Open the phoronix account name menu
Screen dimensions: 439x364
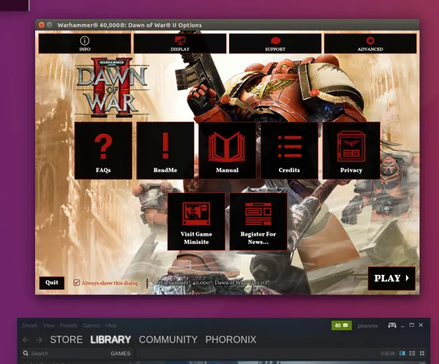(367, 326)
